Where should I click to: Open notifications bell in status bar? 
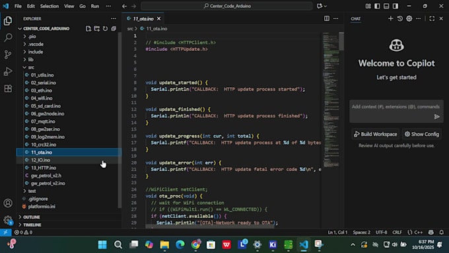tap(442, 232)
